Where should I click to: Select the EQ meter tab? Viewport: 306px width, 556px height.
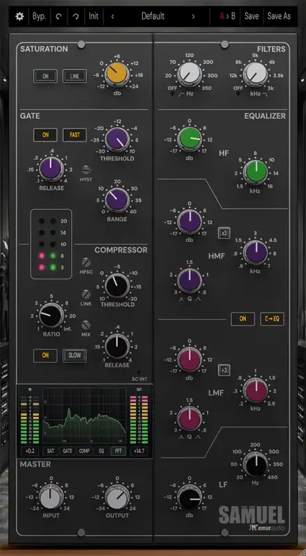click(x=101, y=451)
